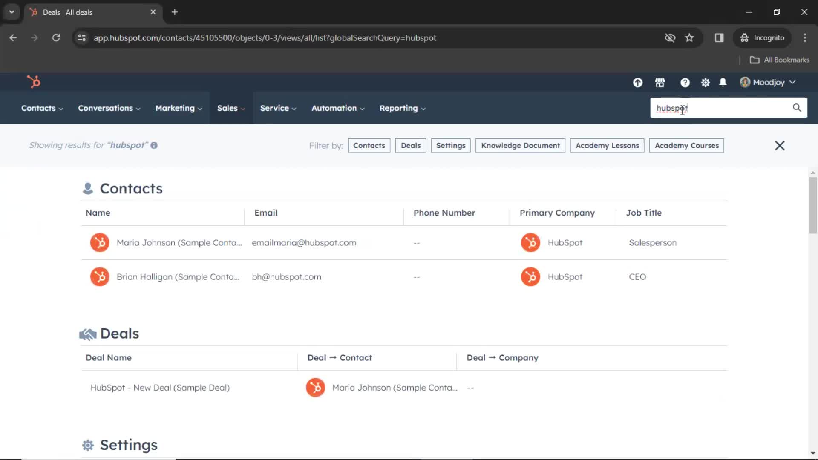Click the scrollbar down arrow
This screenshot has width=818, height=460.
813,454
